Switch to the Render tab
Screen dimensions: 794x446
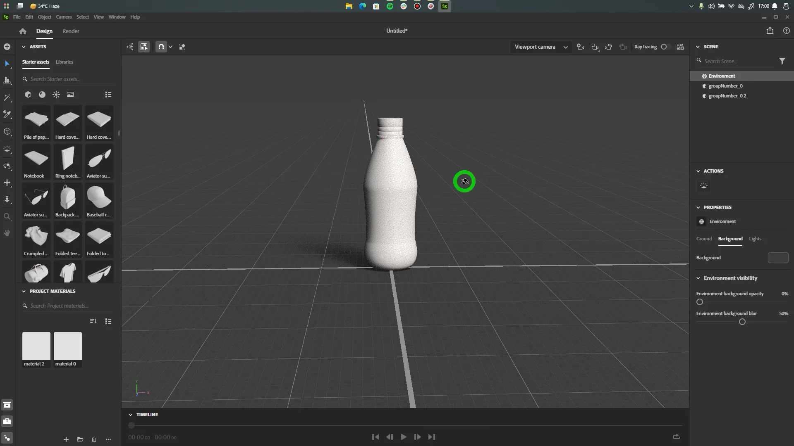pyautogui.click(x=71, y=31)
